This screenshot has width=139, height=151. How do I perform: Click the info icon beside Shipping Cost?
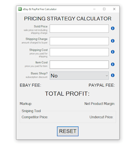tap(113, 52)
